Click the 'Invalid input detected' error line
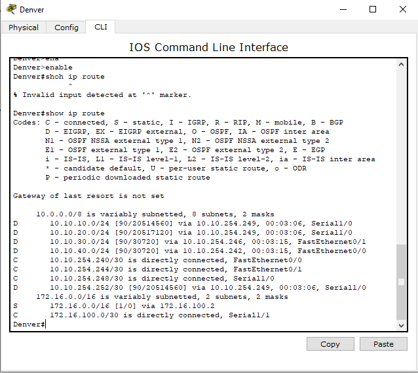The width and height of the screenshot is (418, 373). (x=102, y=95)
